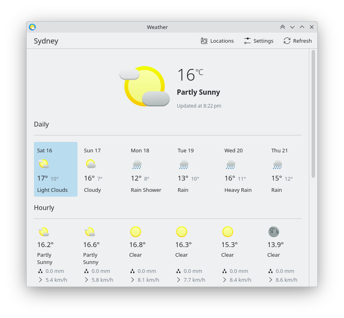The height and width of the screenshot is (318, 344).
Task: Open the Locations list
Action: [217, 41]
